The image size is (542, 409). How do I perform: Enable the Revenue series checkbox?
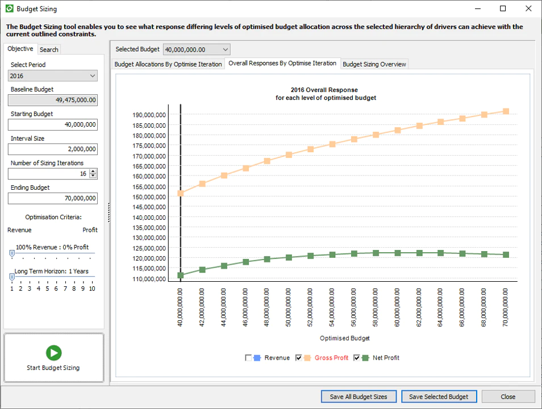click(x=248, y=358)
